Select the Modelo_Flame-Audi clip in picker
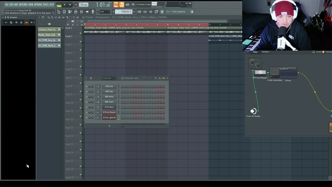 tap(49, 35)
